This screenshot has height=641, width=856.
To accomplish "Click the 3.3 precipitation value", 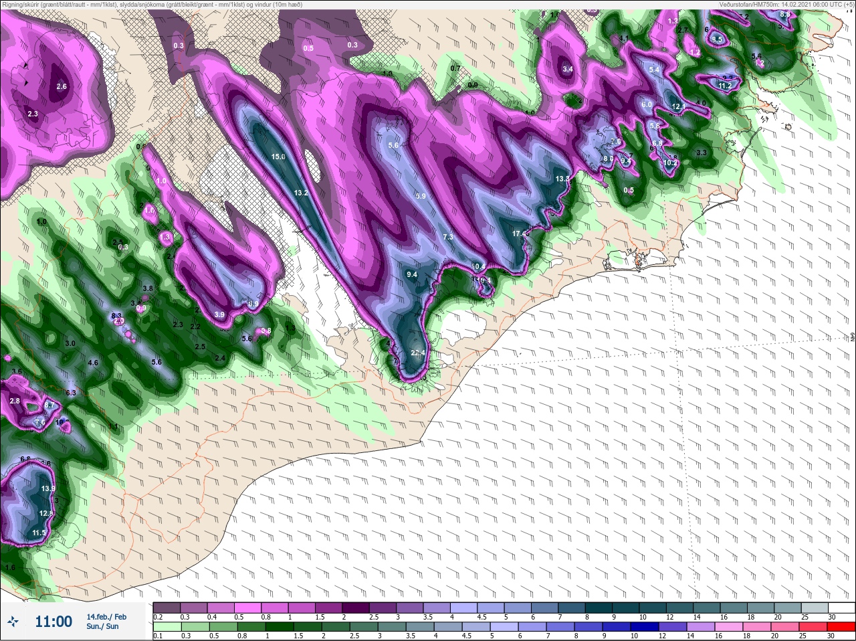I will (x=702, y=153).
